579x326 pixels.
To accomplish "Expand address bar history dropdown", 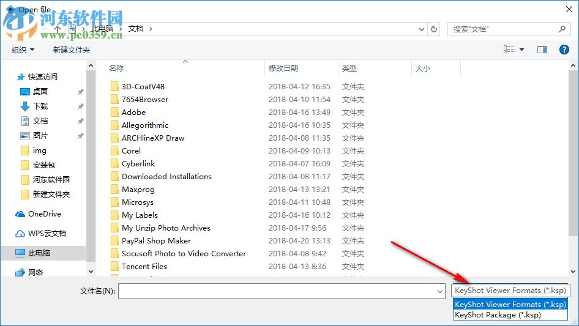I will (421, 29).
